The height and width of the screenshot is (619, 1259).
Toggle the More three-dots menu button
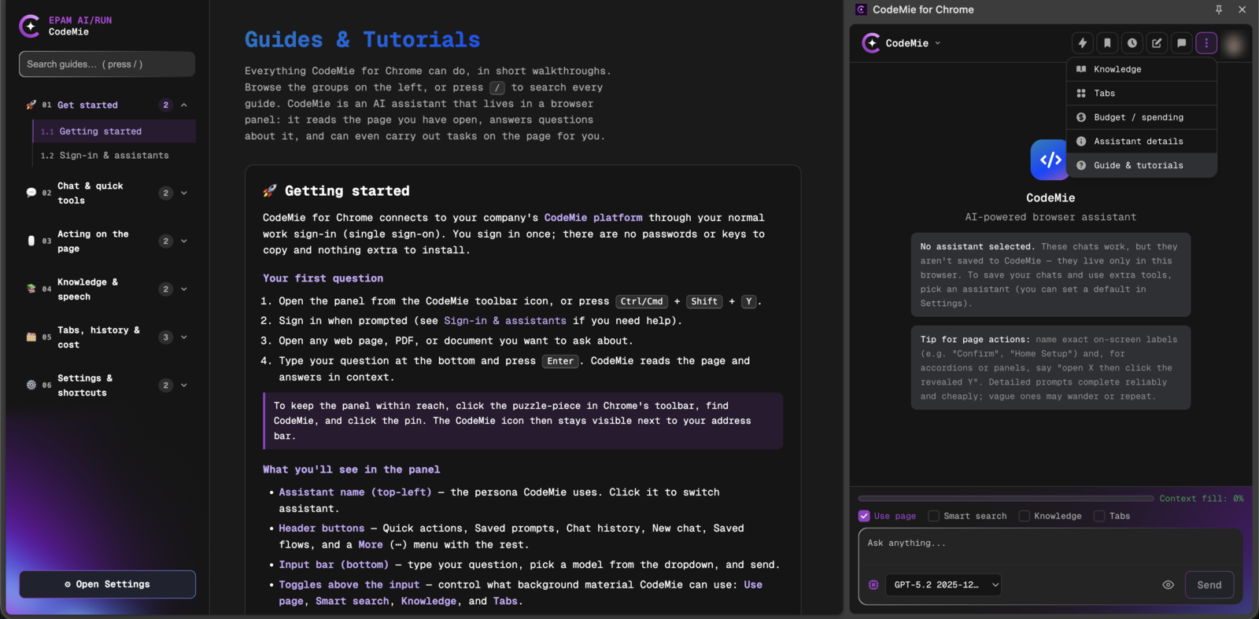(1206, 43)
